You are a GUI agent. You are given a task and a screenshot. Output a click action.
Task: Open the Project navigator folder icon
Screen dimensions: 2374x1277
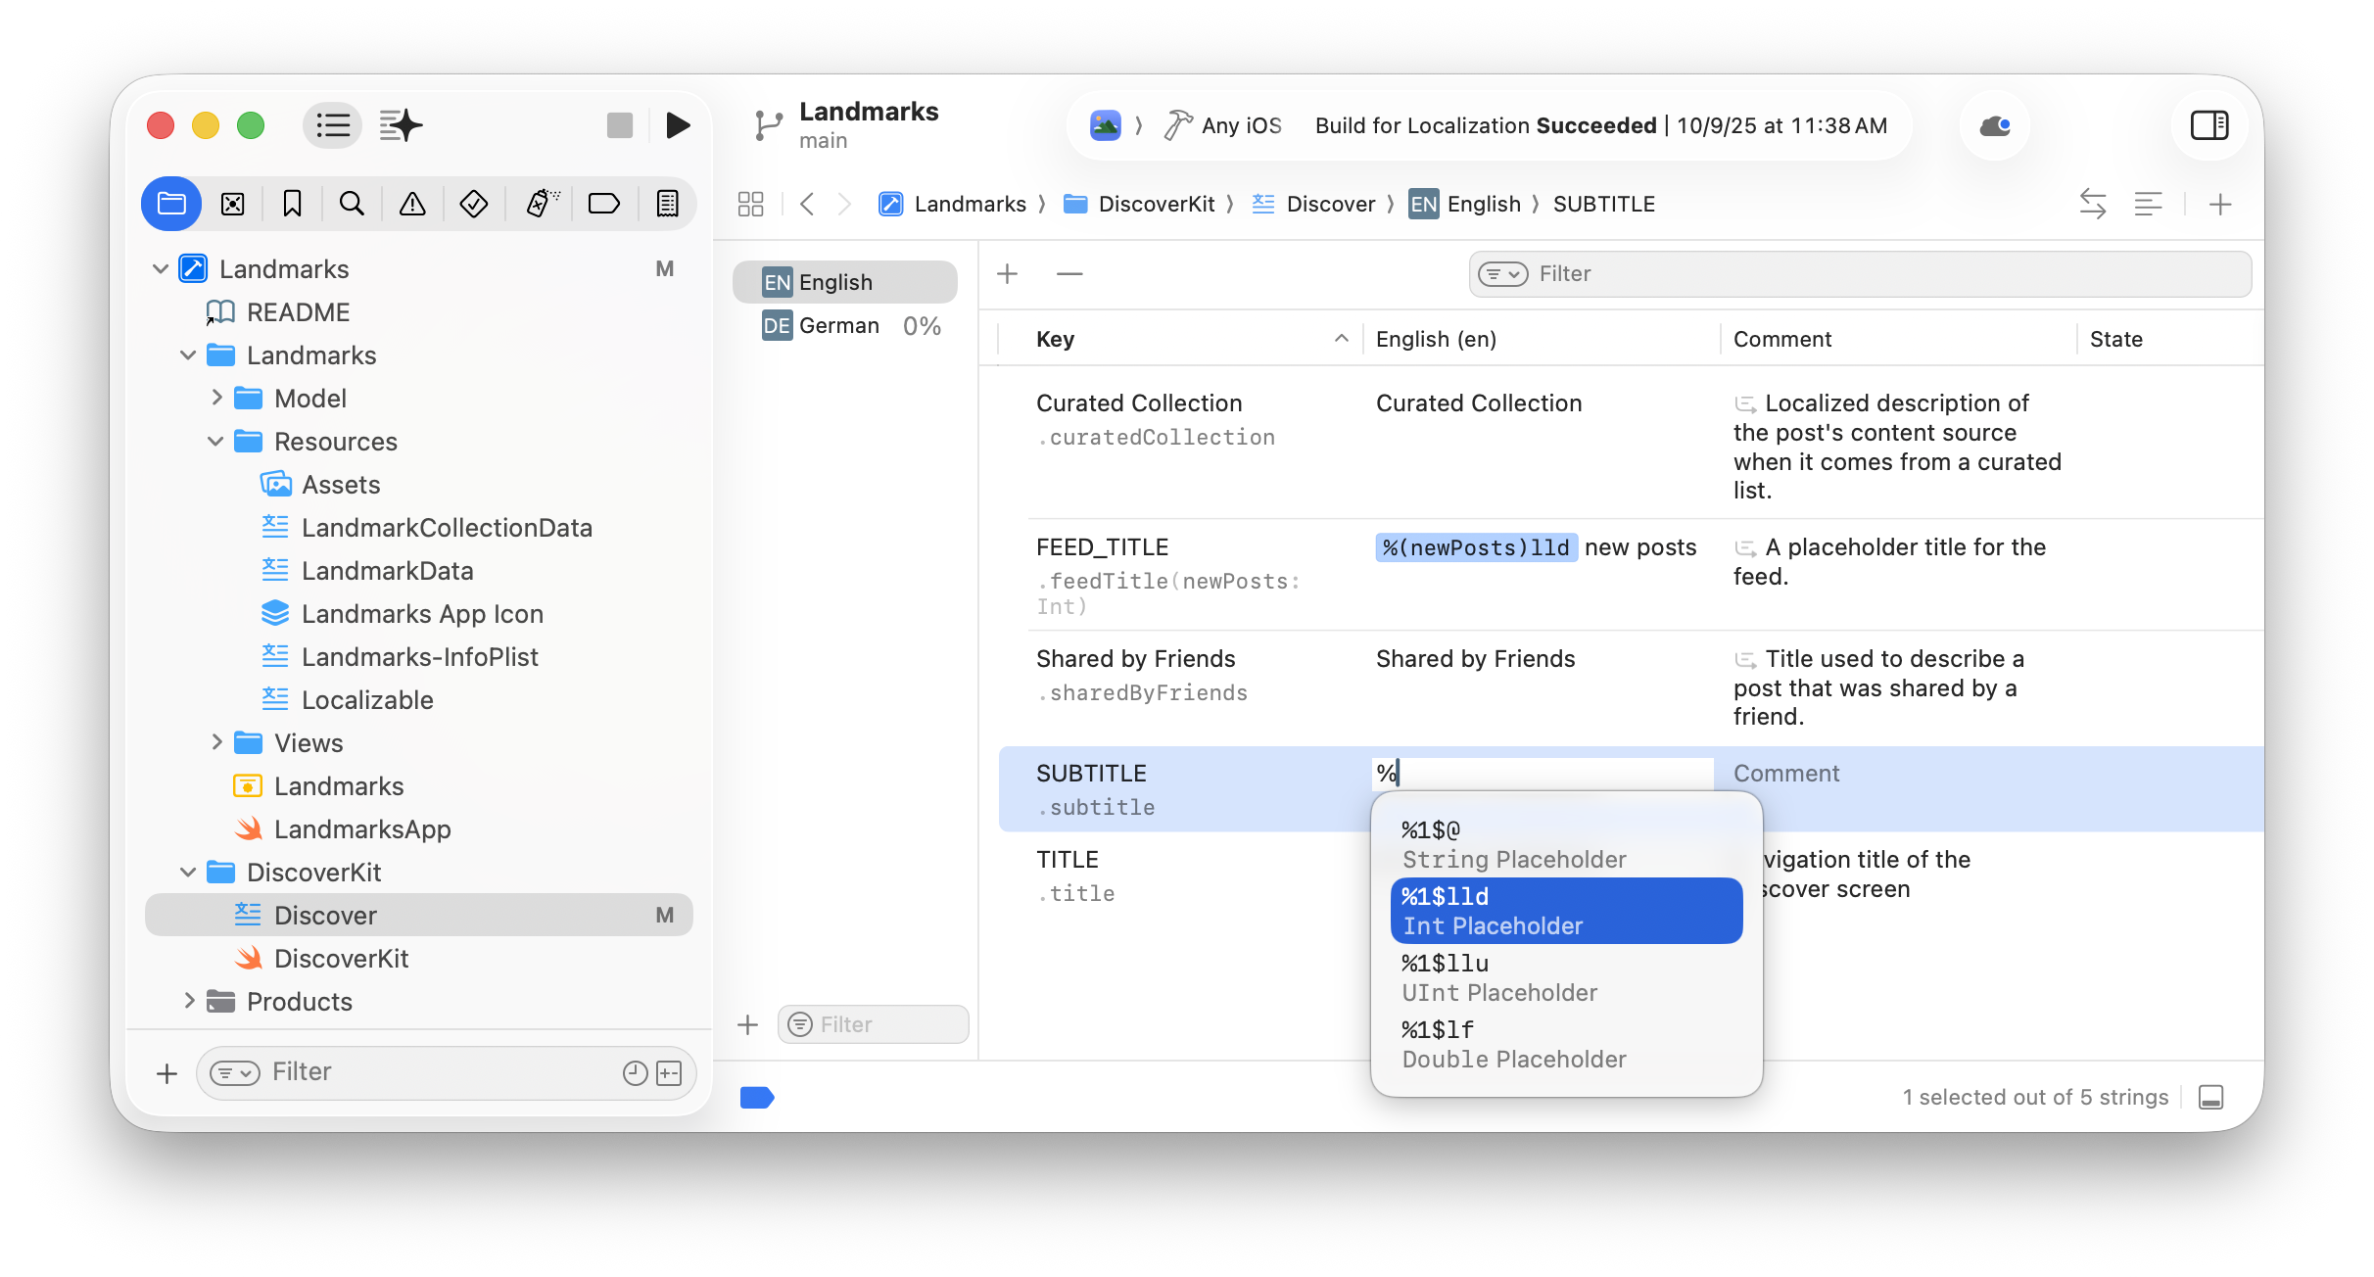click(171, 204)
